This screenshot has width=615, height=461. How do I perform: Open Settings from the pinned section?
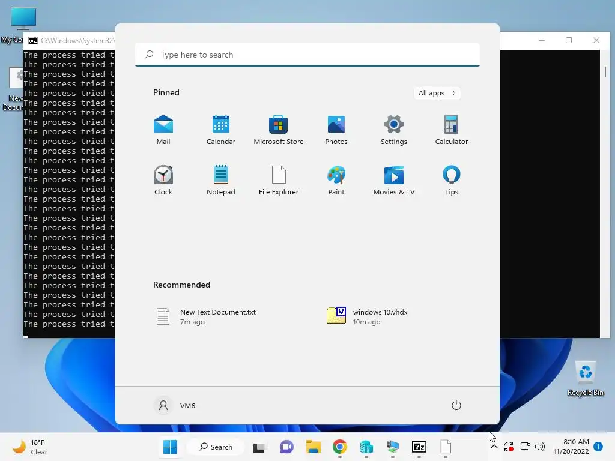tap(394, 130)
